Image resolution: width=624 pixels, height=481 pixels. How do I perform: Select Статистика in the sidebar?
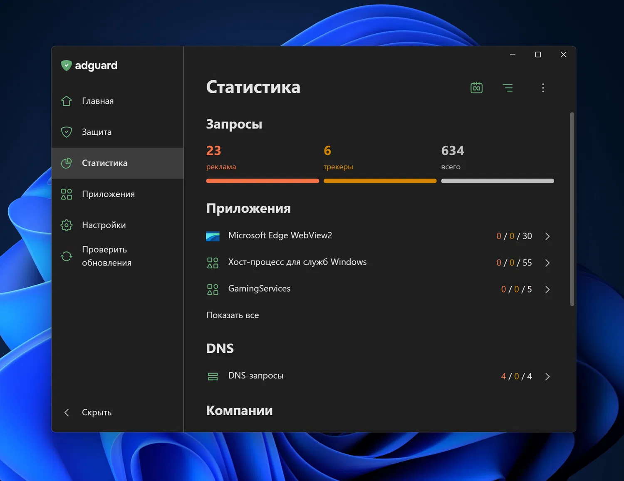118,163
